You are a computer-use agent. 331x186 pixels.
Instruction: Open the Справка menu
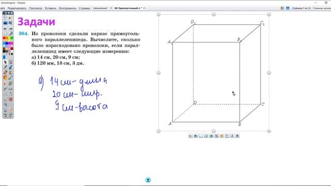84,8
